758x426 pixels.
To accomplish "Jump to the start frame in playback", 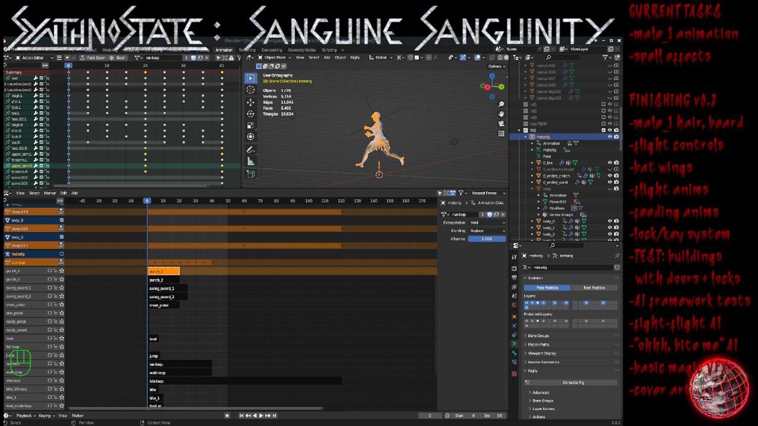I will pos(241,416).
